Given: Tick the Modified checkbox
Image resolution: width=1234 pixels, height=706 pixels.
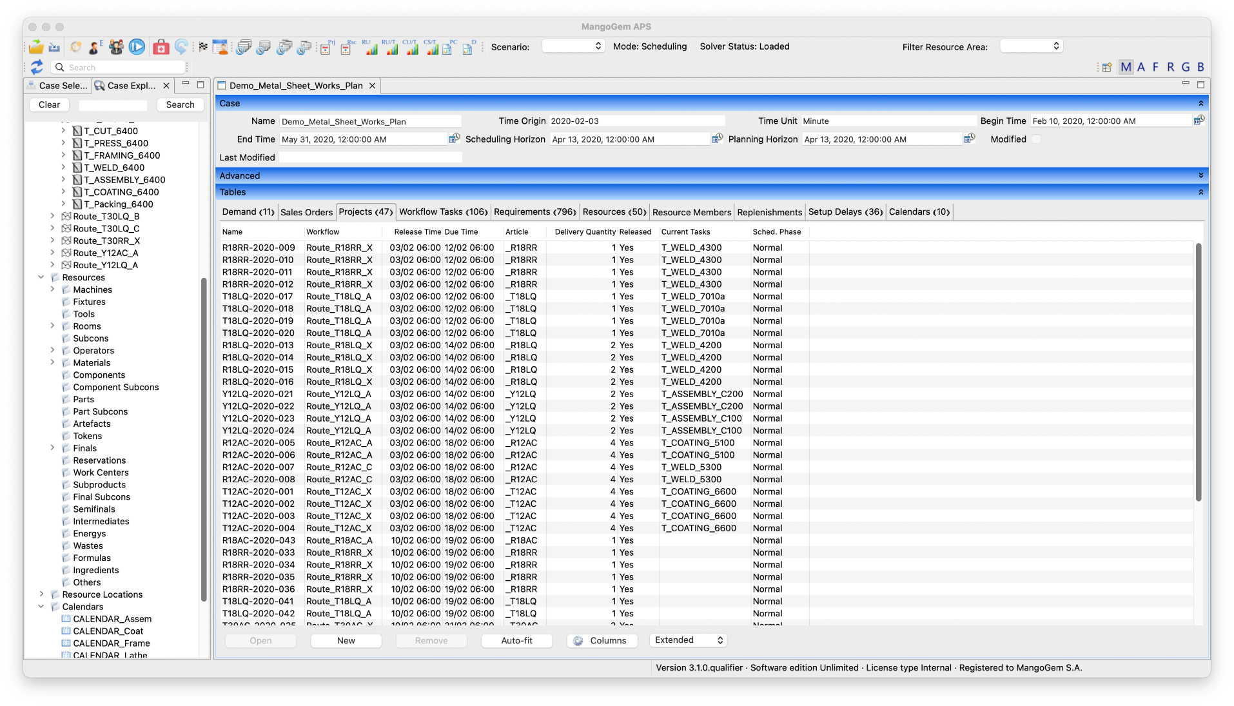Looking at the screenshot, I should [1036, 139].
